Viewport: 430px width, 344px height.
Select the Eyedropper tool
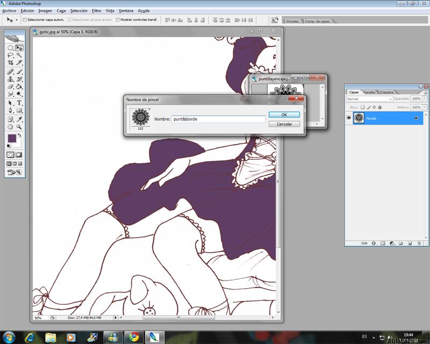pyautogui.click(x=19, y=119)
